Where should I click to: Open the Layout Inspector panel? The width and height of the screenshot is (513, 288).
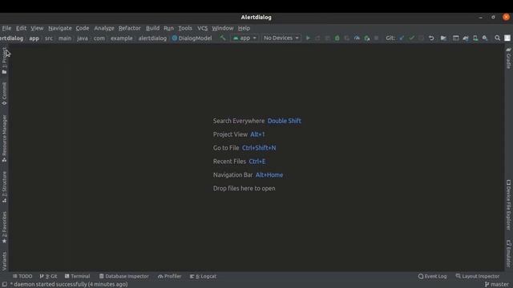[478, 276]
